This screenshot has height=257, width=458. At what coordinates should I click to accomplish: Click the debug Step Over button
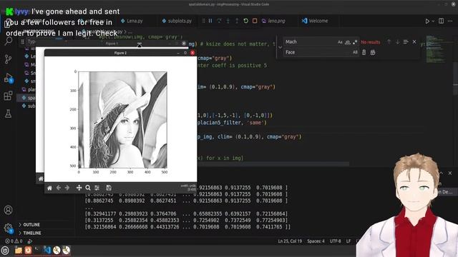pyautogui.click(x=219, y=21)
